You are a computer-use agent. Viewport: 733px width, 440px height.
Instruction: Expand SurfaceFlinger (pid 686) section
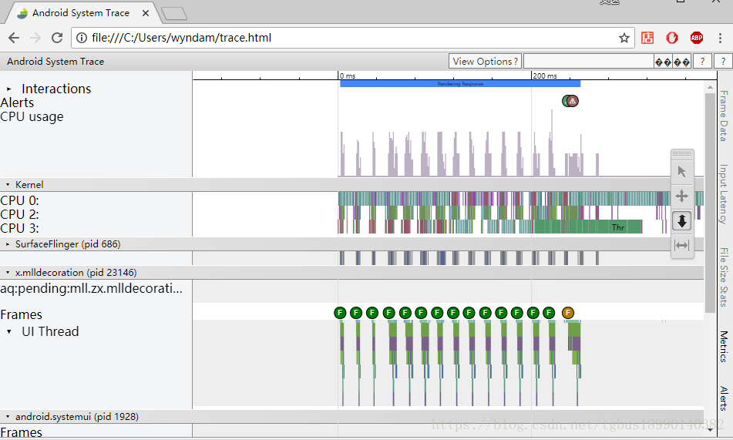click(x=8, y=244)
